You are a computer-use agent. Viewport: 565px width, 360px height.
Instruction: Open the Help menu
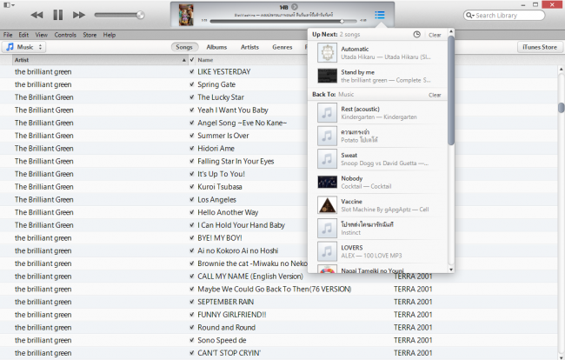[x=110, y=35]
